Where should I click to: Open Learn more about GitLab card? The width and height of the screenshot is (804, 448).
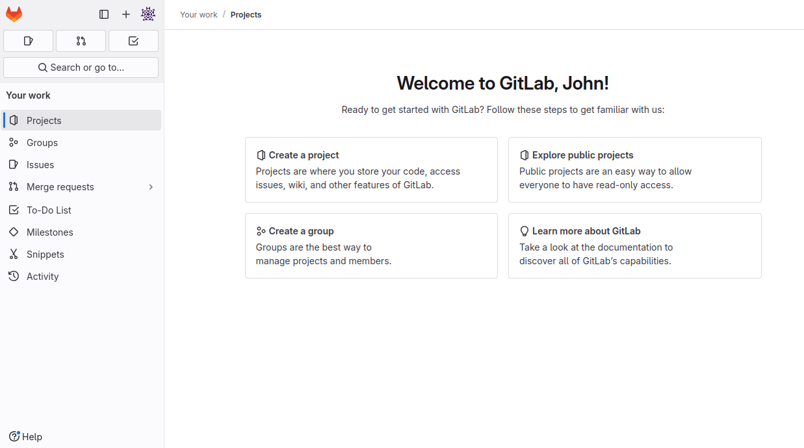point(634,245)
